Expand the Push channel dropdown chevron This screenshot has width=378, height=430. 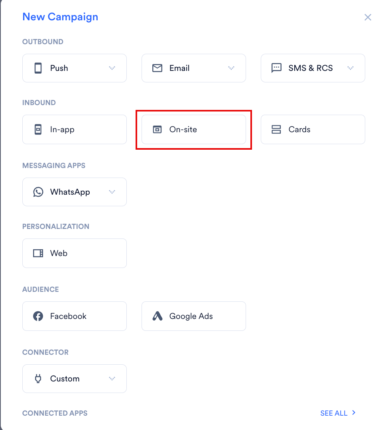click(112, 68)
